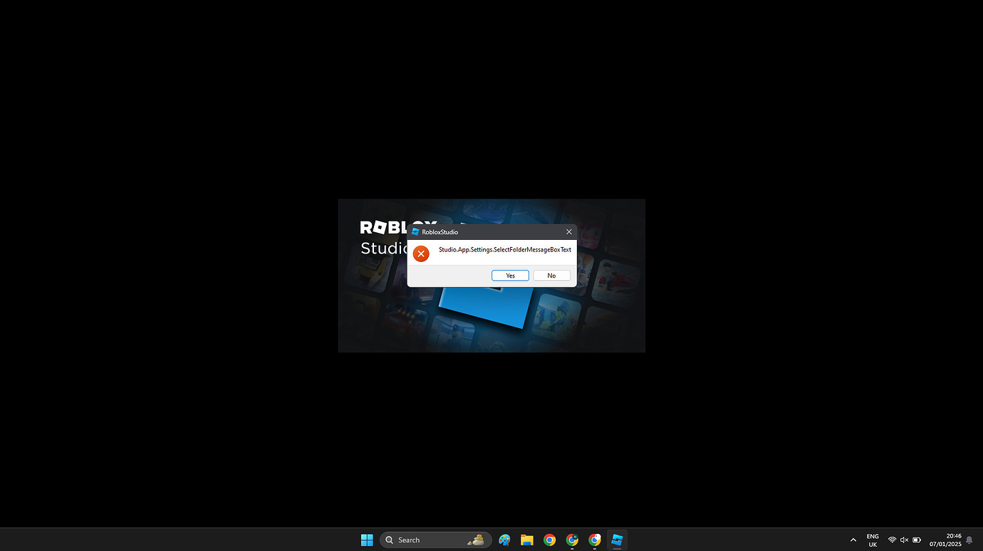
Task: Click No to dismiss the message box
Action: coord(551,275)
